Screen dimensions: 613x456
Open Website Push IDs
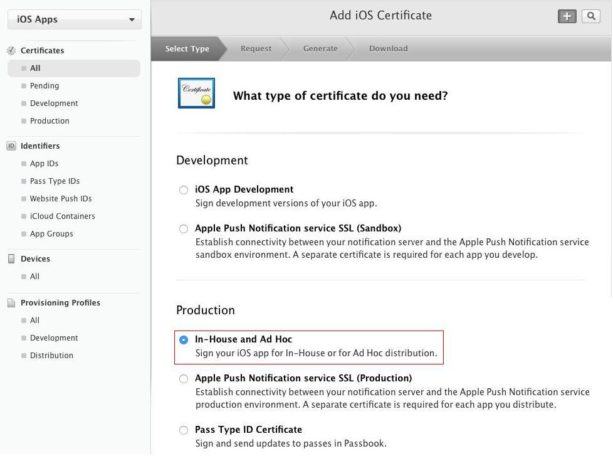(61, 199)
